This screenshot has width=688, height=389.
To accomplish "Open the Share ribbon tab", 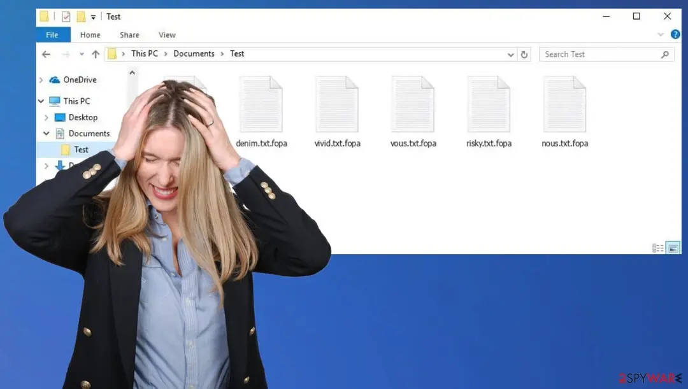I will [129, 34].
